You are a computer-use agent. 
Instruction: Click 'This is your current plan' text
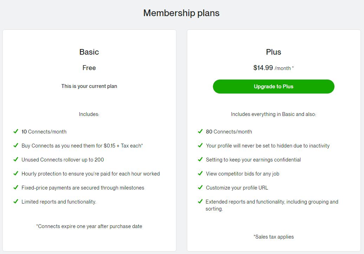tap(89, 86)
